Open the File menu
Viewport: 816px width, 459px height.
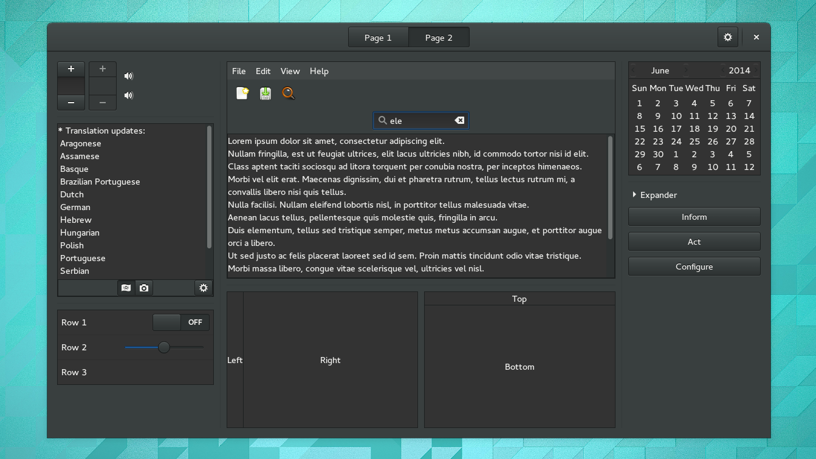[239, 71]
